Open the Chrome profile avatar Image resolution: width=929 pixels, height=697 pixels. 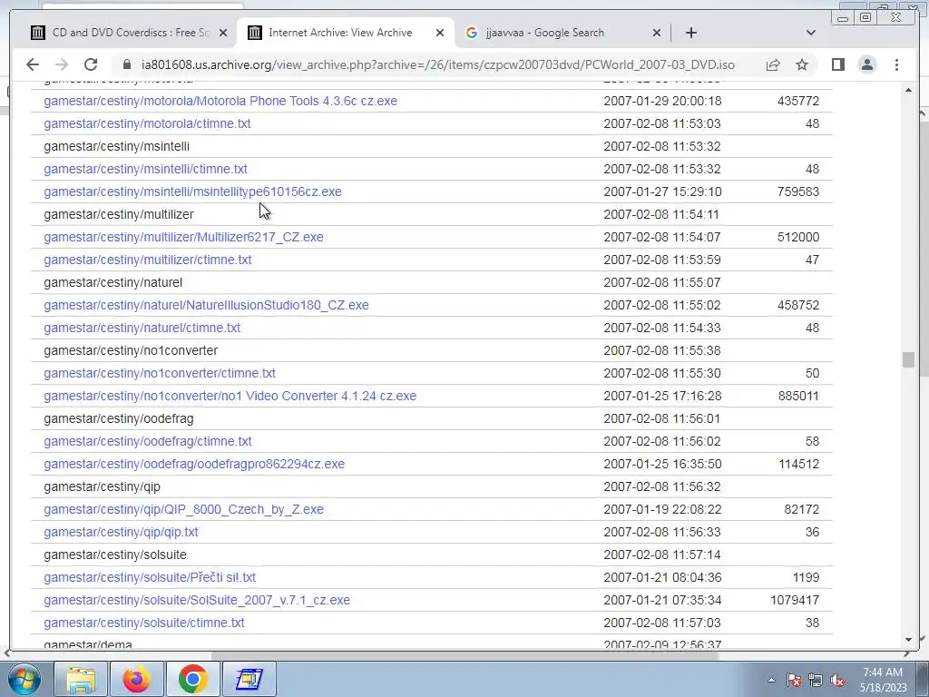[x=866, y=64]
